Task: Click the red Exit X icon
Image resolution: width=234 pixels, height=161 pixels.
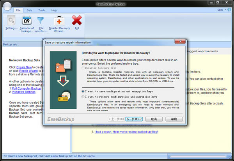Action: coord(77,21)
